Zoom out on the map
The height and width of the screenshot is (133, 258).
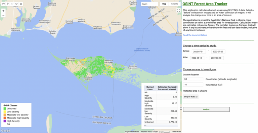(x=3, y=15)
